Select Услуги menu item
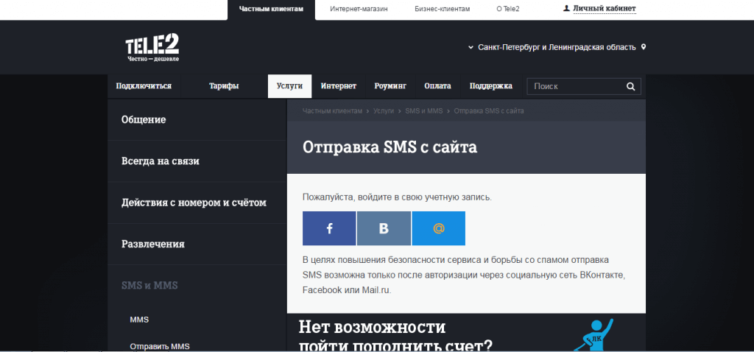Screen dimensions: 754x352 tap(289, 86)
